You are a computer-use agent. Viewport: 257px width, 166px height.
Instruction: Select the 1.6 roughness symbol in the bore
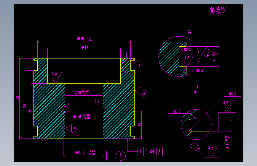click(x=71, y=130)
